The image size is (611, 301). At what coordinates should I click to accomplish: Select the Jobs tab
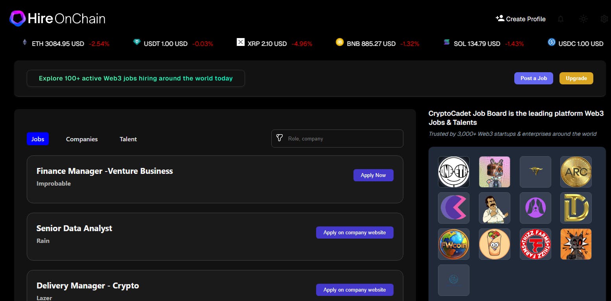[x=38, y=139]
